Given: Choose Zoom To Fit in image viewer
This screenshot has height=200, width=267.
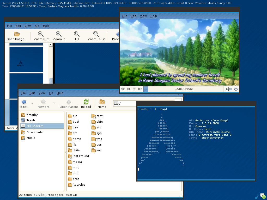Looking at the screenshot, I should click(96, 36).
